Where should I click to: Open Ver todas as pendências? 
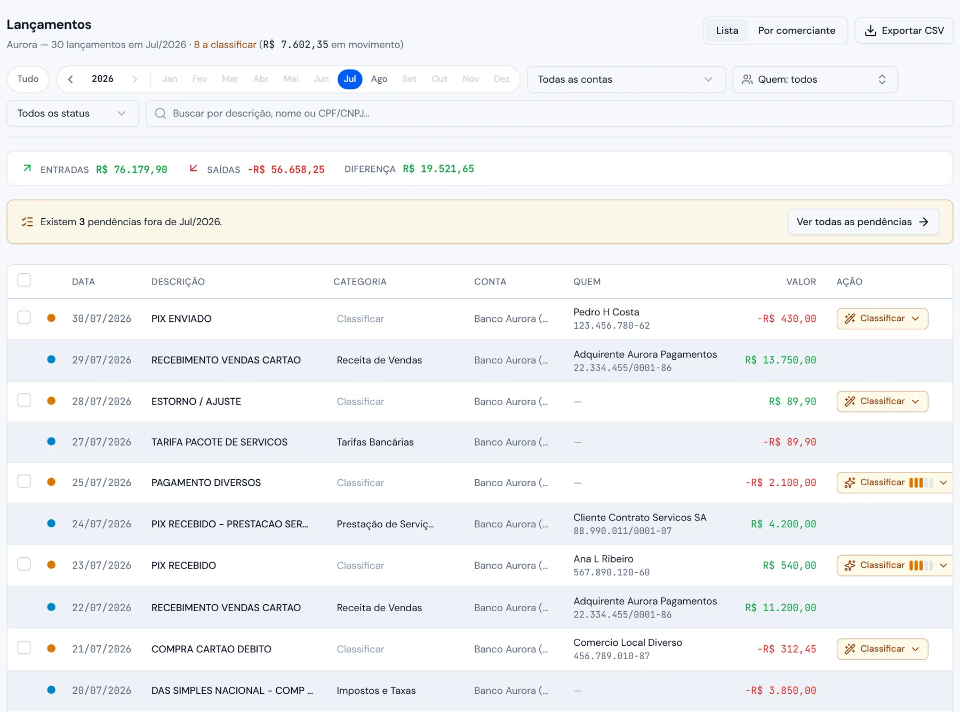[x=863, y=222]
